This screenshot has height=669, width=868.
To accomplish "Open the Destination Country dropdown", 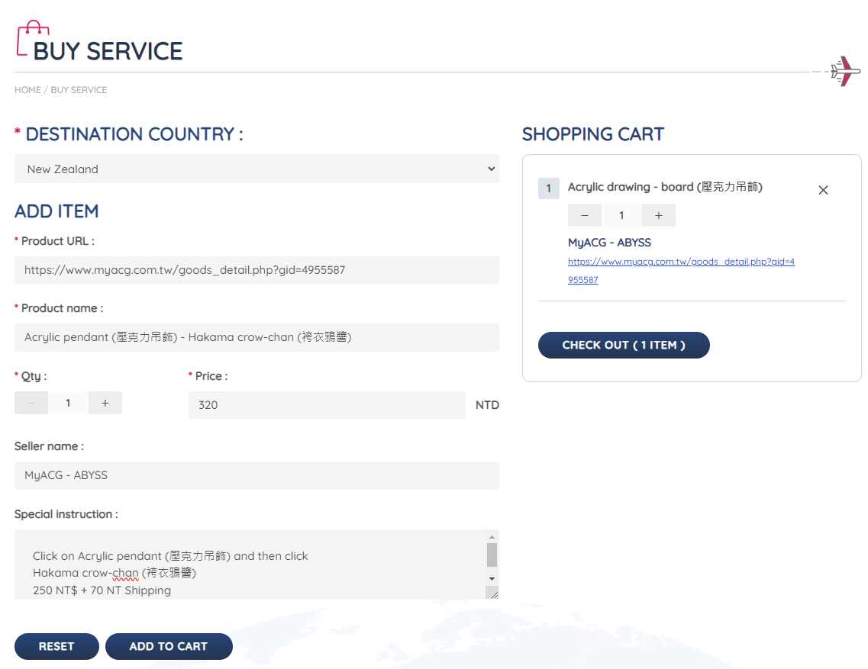I will coord(257,169).
